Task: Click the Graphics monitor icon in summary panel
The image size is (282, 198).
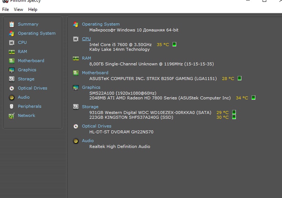Action: click(76, 88)
